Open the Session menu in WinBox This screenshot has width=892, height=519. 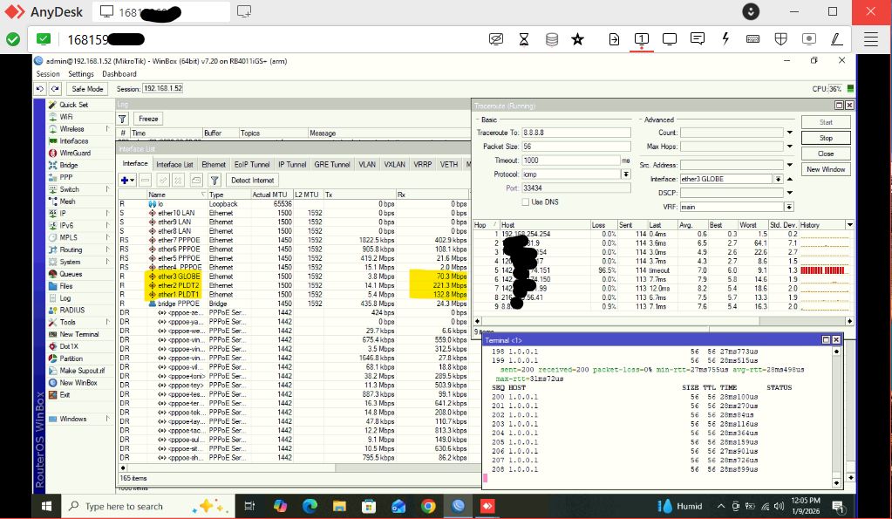tap(48, 74)
